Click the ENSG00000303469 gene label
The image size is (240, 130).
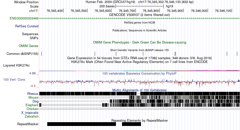[24, 18]
